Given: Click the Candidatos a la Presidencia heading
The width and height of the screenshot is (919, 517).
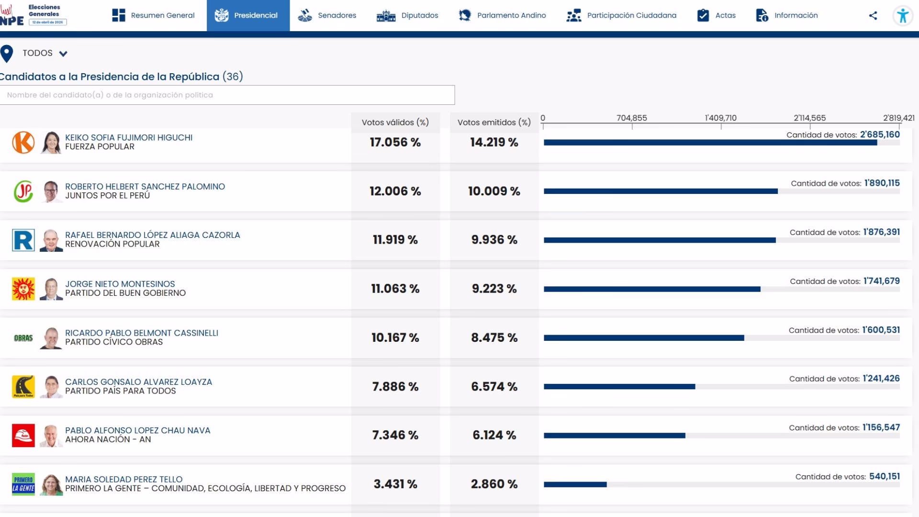Looking at the screenshot, I should click(122, 77).
